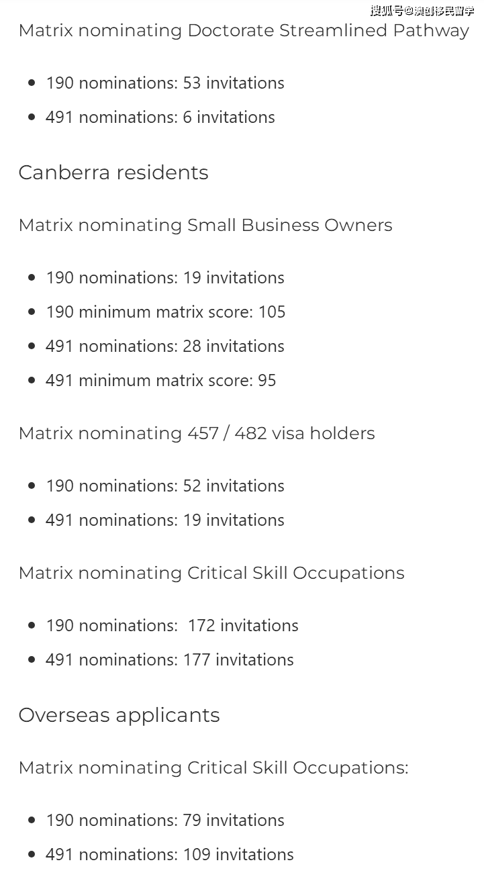Select the "491 nominations: 6 invitations" item

click(x=160, y=118)
